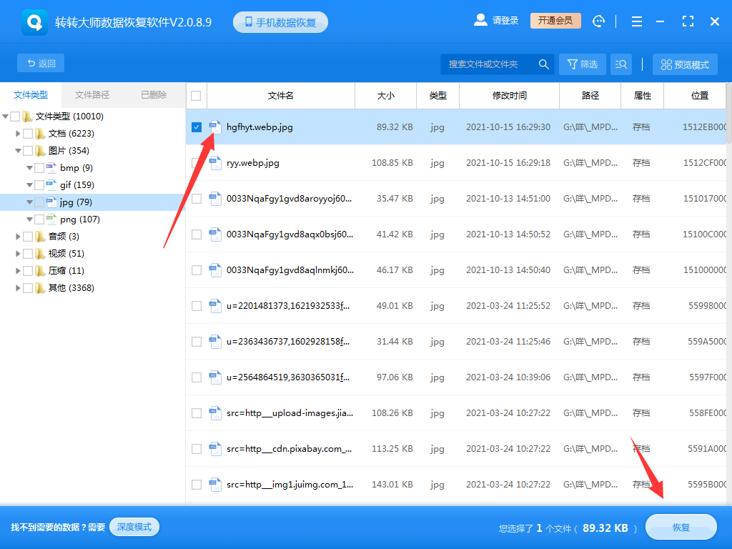Switch to 预览模式 preview mode

coord(684,64)
